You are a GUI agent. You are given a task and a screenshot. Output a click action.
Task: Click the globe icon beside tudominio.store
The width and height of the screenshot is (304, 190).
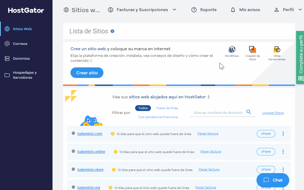(x=73, y=169)
